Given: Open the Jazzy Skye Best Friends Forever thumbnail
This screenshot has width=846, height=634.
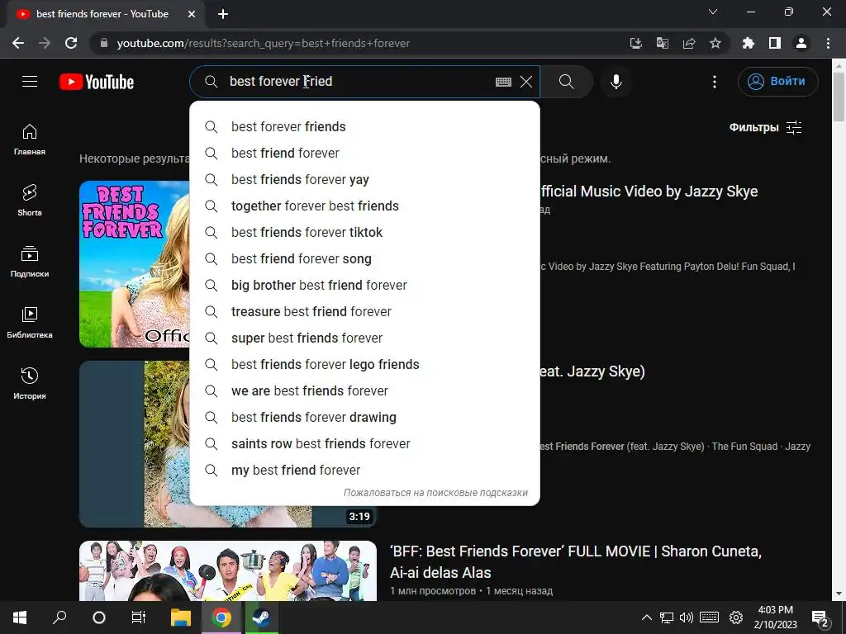Looking at the screenshot, I should coord(135,263).
